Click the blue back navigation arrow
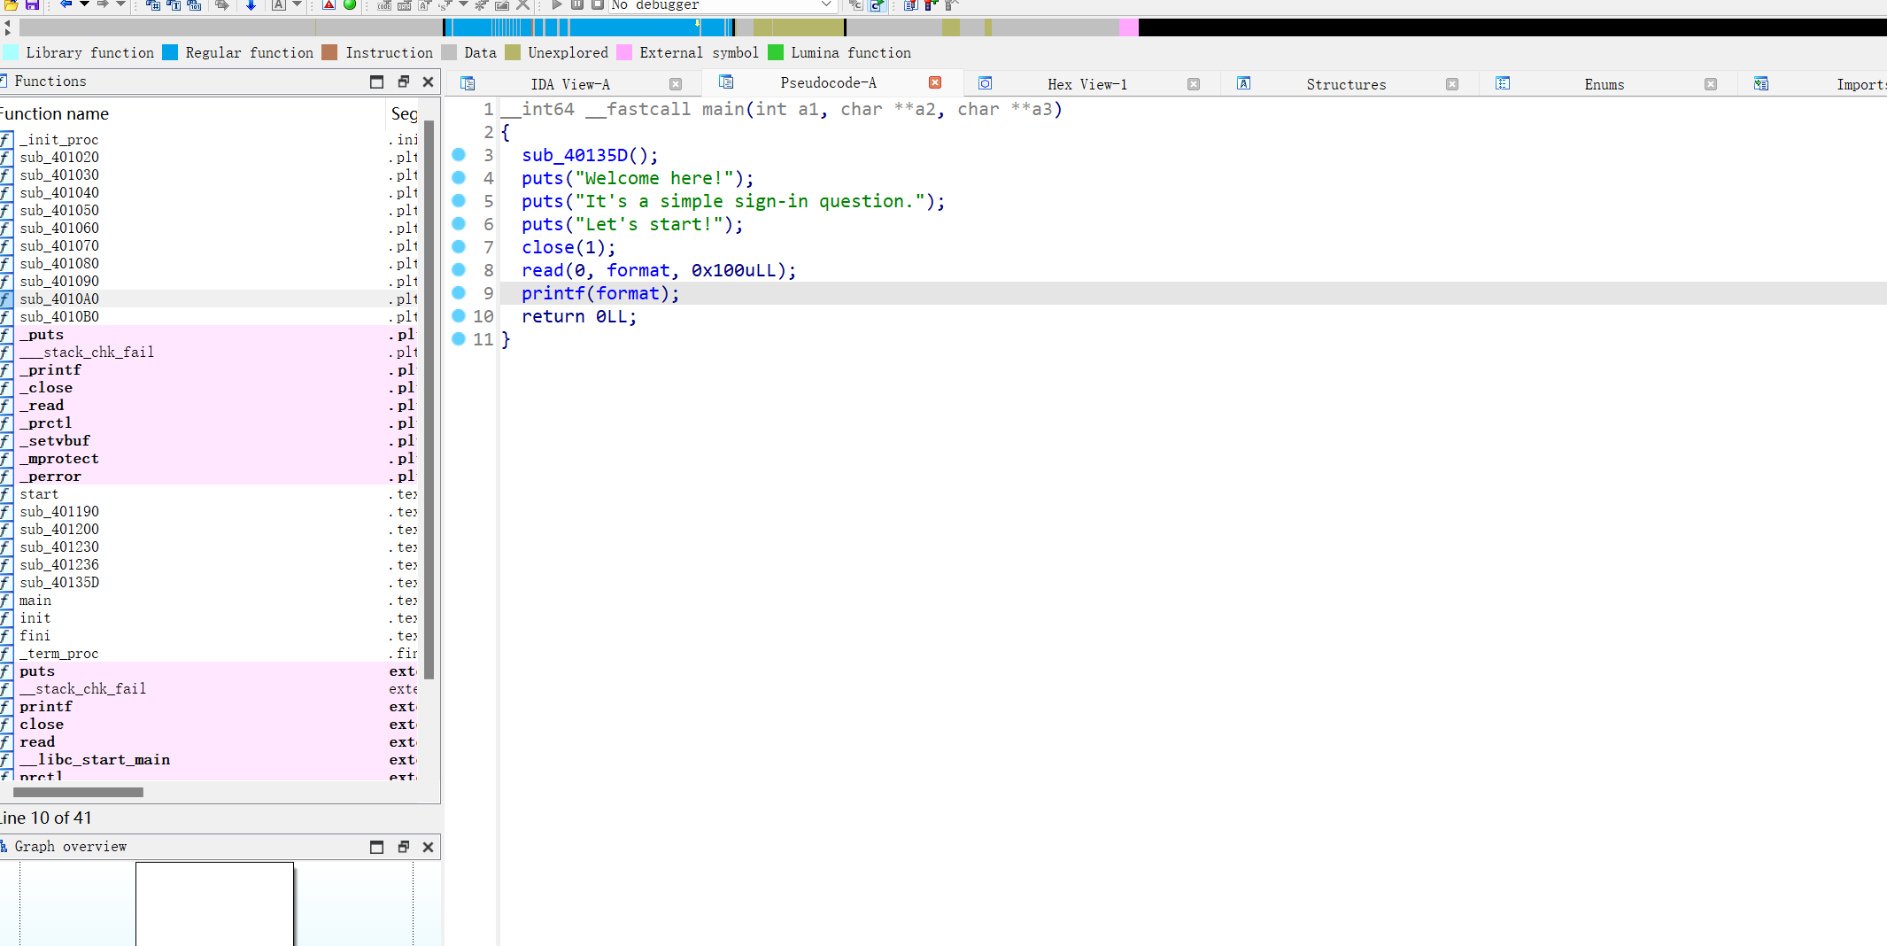Viewport: 1887px width, 946px height. coord(66,5)
